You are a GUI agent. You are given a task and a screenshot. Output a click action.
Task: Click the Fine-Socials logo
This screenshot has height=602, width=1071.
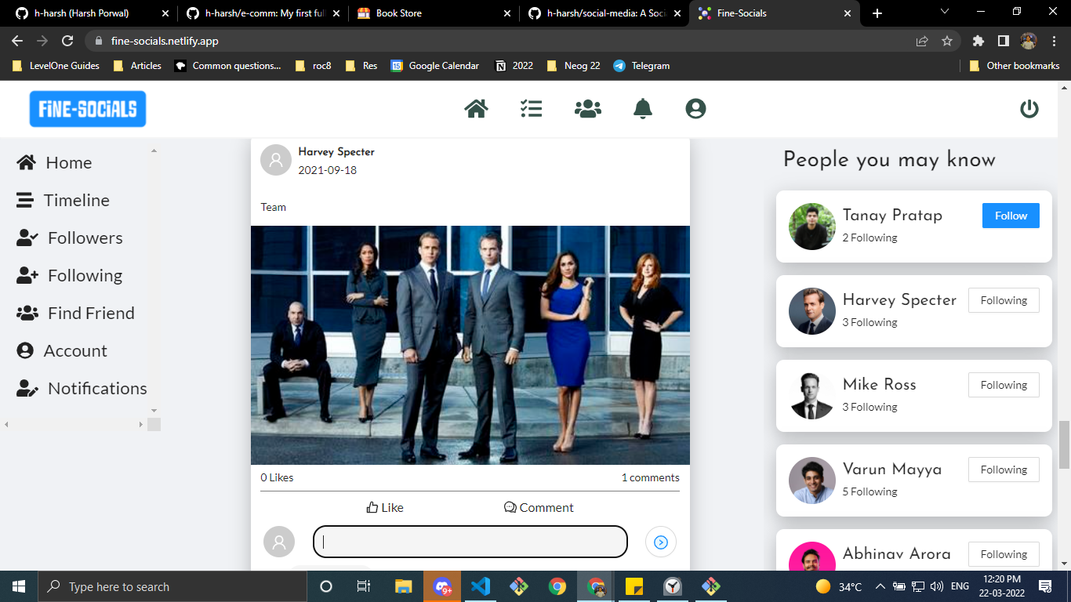[88, 109]
